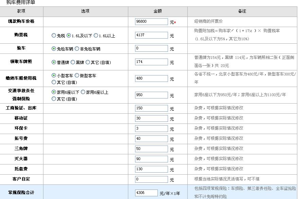Click the 移动证 row label
The image size is (298, 199).
tap(21, 118)
